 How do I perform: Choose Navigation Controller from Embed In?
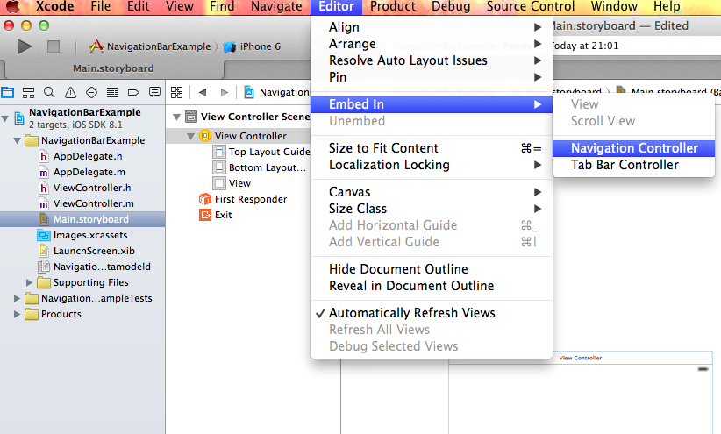click(x=633, y=148)
